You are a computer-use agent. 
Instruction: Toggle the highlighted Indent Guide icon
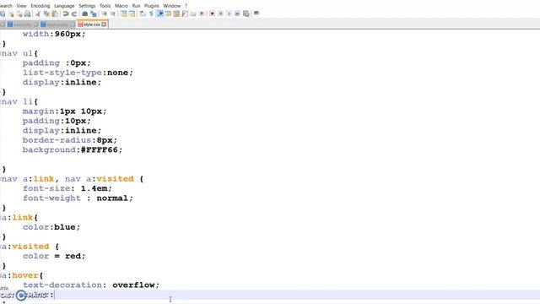point(159,14)
